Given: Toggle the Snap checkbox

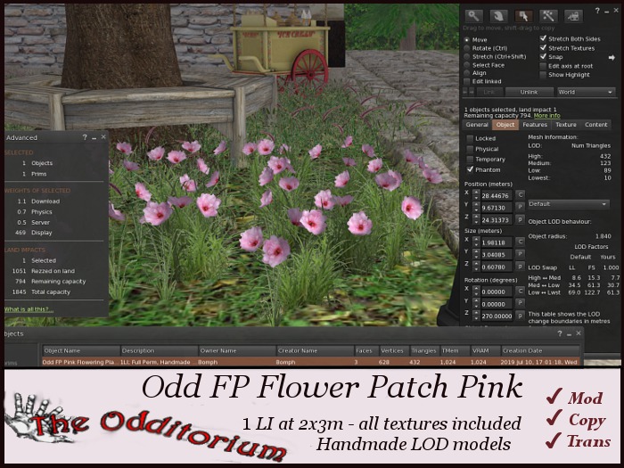Looking at the screenshot, I should click(543, 56).
